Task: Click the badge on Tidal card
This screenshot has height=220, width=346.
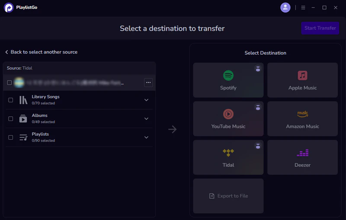Action: [x=258, y=146]
